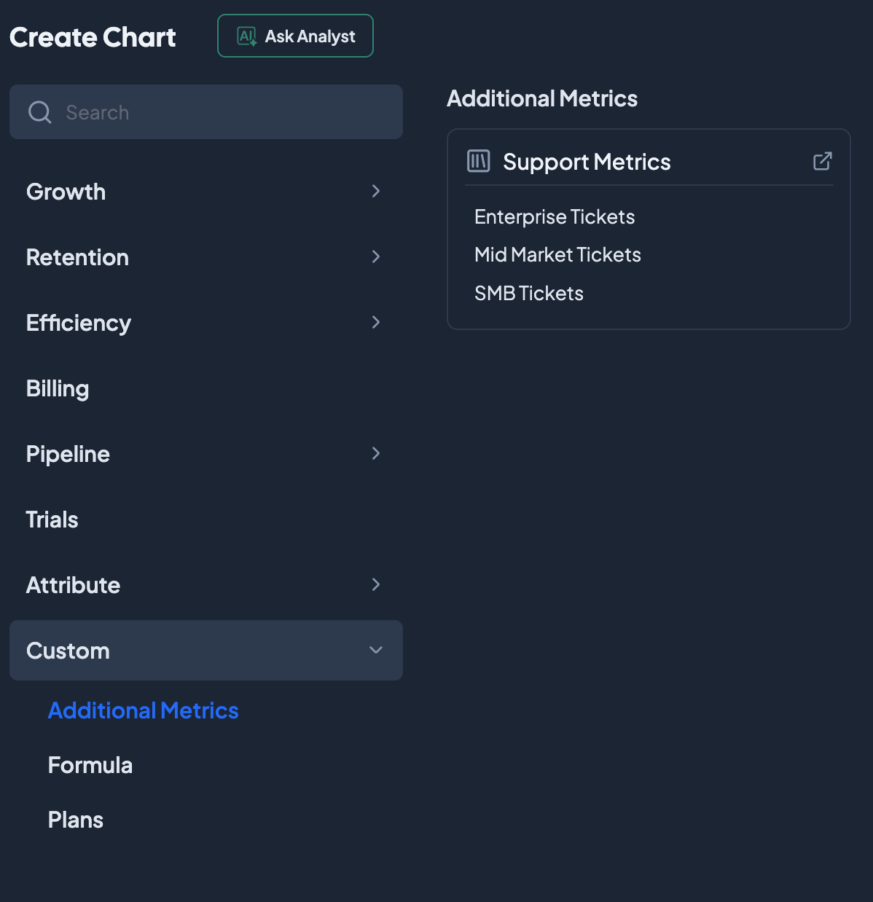Screen dimensions: 873x902
Task: Choose the SMB Tickets metric
Action: point(529,294)
